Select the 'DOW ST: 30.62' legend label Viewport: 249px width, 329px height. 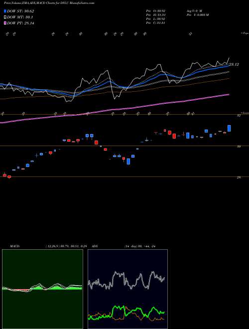tap(20, 11)
